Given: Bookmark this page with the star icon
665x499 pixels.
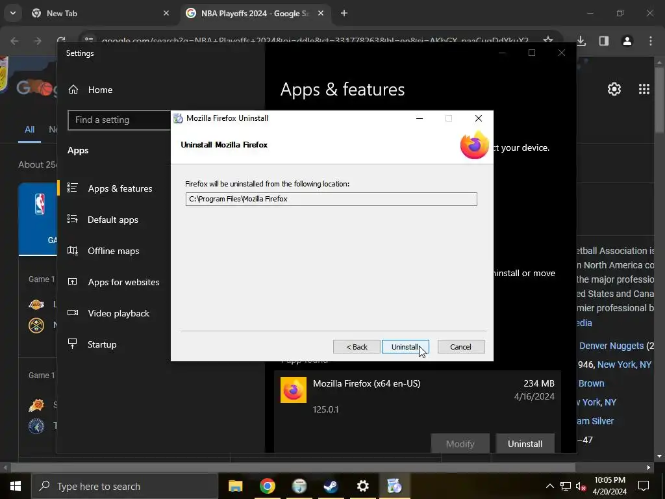Looking at the screenshot, I should 548,40.
